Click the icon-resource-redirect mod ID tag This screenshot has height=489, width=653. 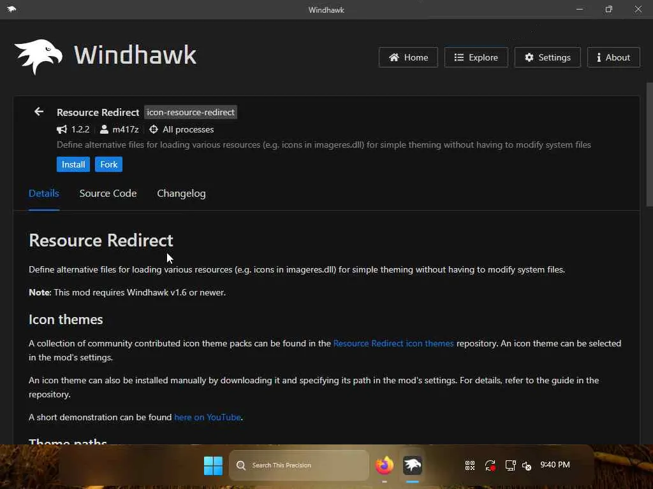click(191, 112)
